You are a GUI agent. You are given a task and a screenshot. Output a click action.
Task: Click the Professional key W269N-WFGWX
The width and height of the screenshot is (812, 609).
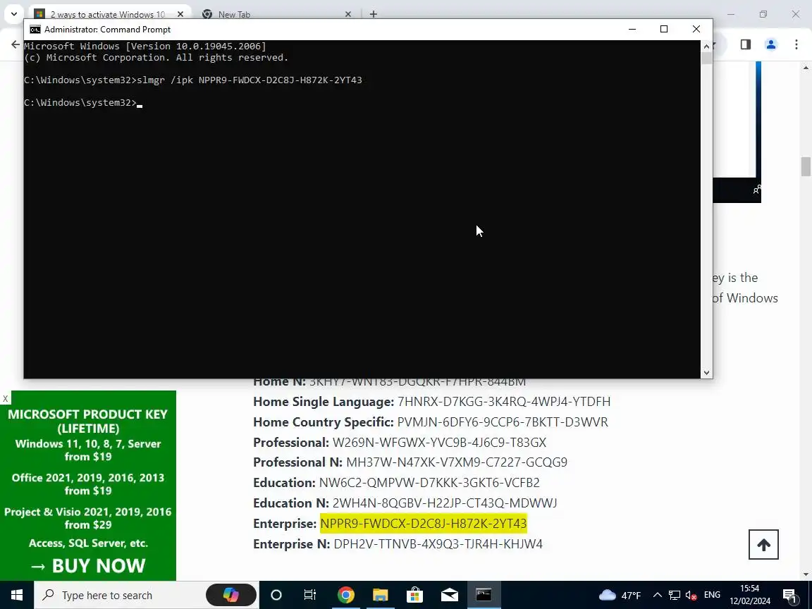click(439, 442)
